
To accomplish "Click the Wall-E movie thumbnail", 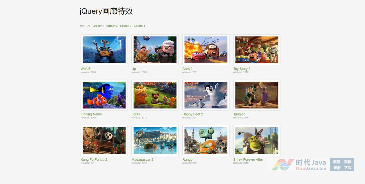I will [104, 50].
